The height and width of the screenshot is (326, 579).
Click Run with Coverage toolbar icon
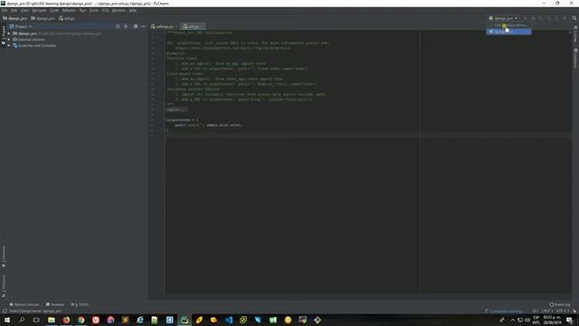pos(541,18)
